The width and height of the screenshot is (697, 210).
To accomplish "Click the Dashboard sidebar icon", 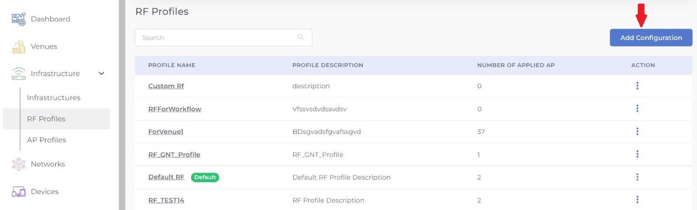I will (x=18, y=19).
